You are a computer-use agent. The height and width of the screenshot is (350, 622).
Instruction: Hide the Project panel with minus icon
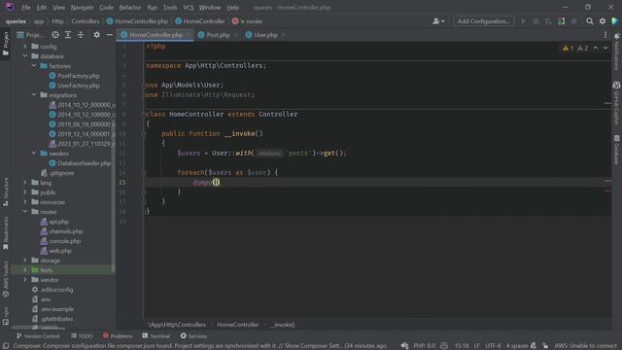pyautogui.click(x=110, y=35)
